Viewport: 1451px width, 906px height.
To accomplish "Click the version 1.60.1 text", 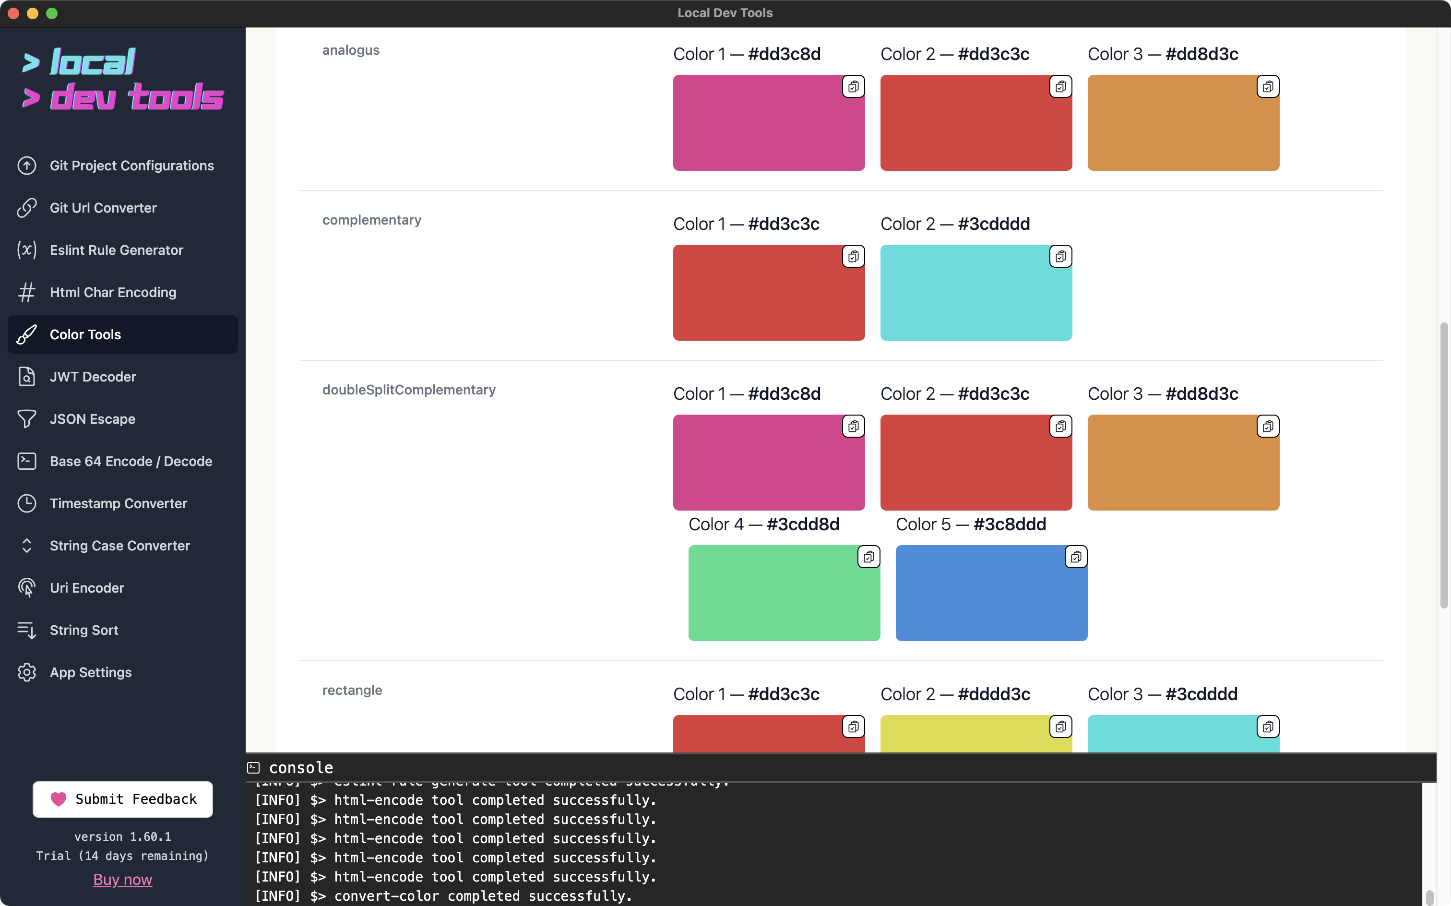I will [123, 836].
